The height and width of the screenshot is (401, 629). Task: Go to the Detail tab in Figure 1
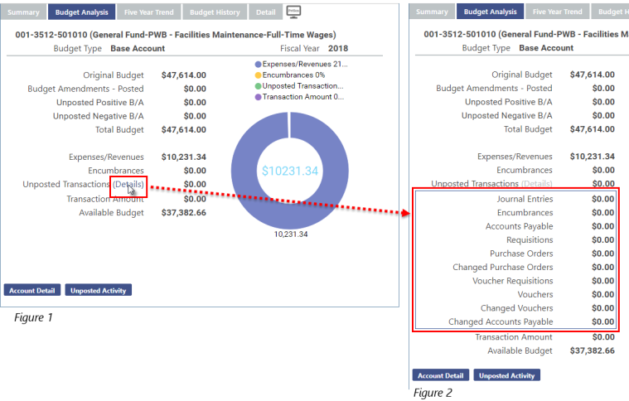[x=265, y=12]
